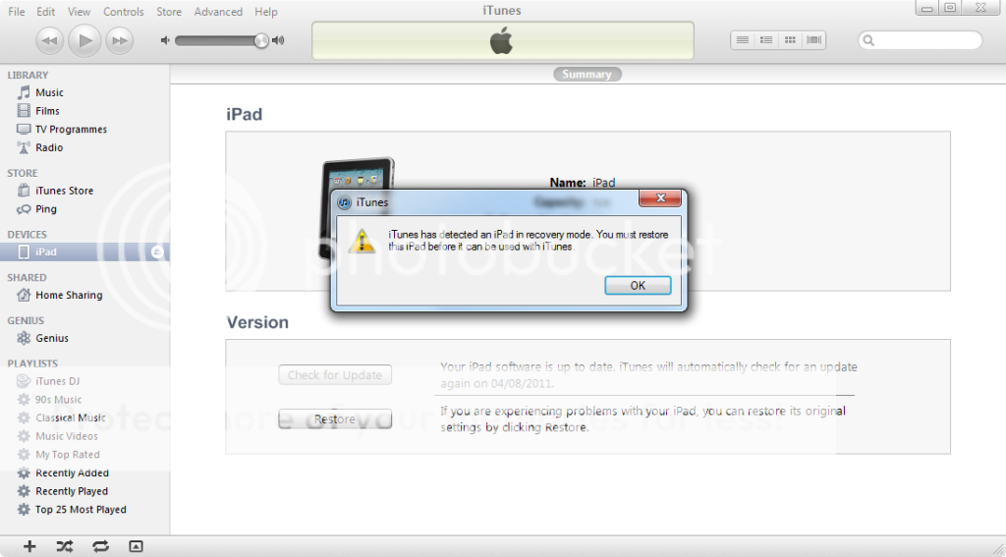Close the iTunes recovery mode dialog
This screenshot has height=557, width=1006.
point(659,198)
